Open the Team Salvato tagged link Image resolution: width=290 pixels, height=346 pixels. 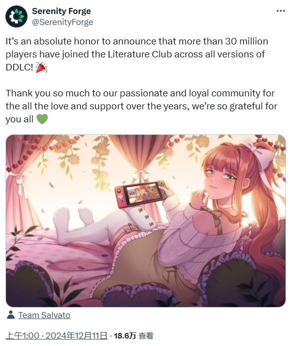[44, 315]
